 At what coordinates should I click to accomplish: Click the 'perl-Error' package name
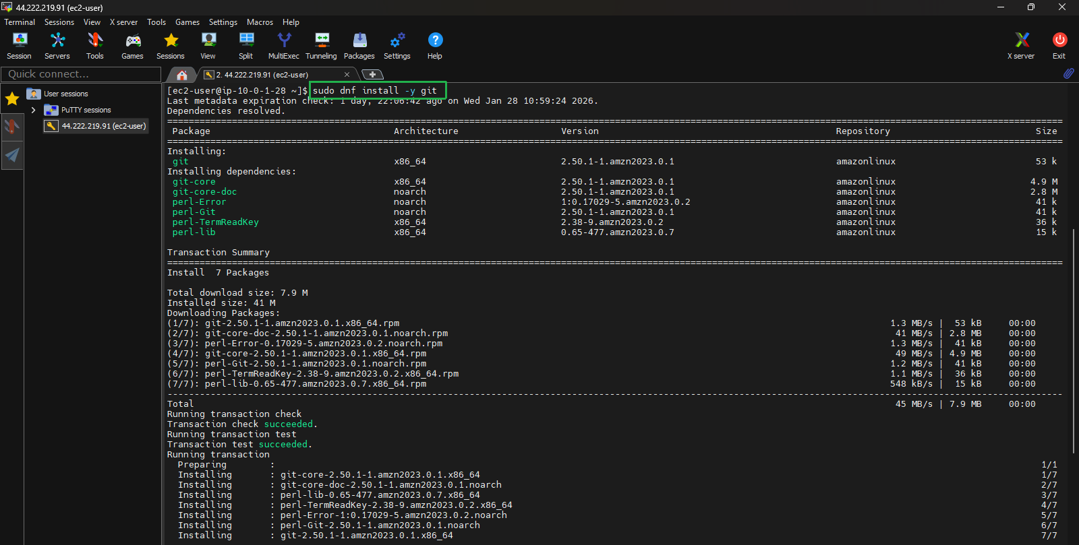click(200, 202)
